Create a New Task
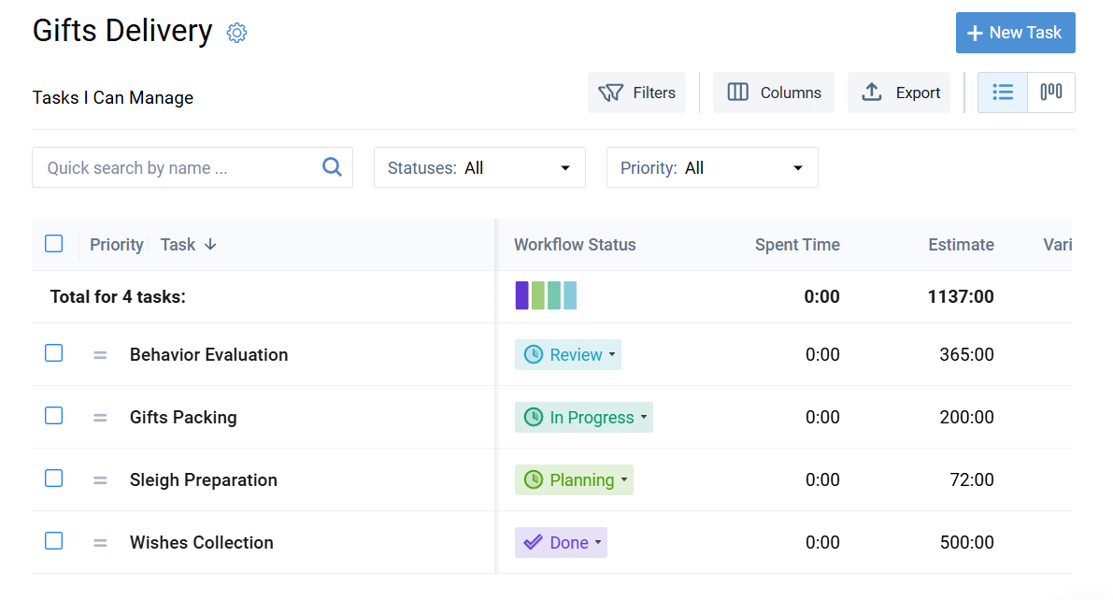1113x600 pixels. (1016, 32)
